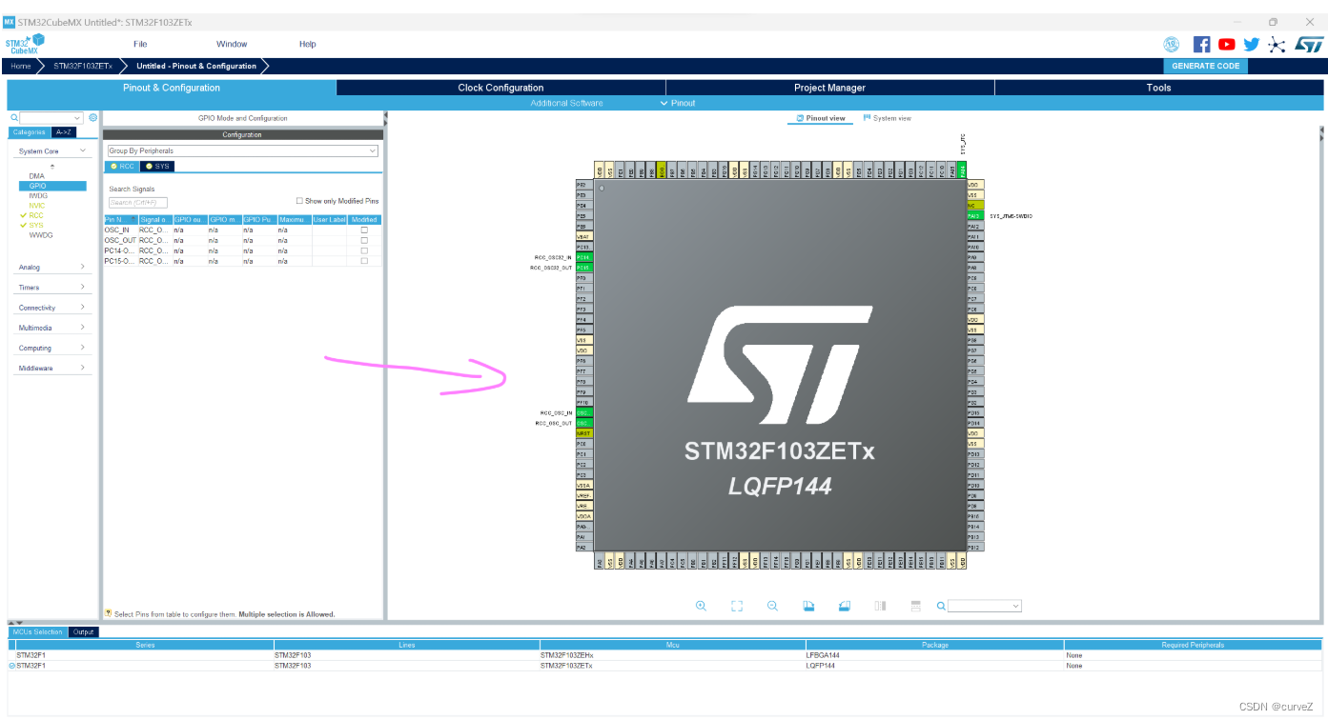
Task: Toggle Modified checkbox for OSC_IN row
Action: pyautogui.click(x=364, y=230)
